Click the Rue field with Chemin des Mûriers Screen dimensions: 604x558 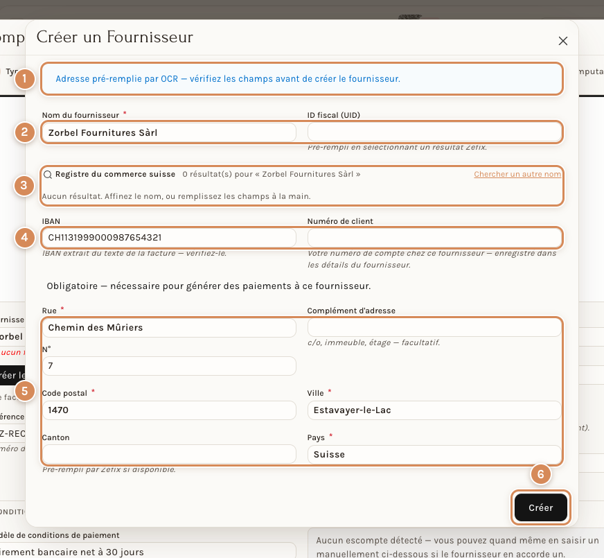(x=169, y=328)
